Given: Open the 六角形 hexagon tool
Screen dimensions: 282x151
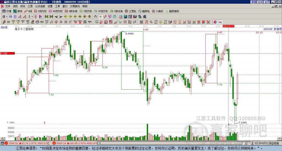Looking at the screenshot, I should tap(158, 11).
